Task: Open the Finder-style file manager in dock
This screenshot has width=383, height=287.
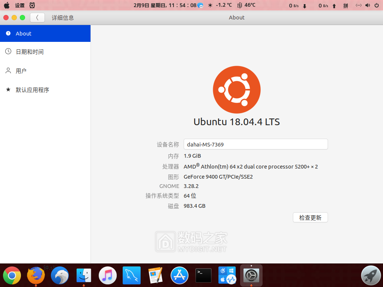Action: point(84,276)
